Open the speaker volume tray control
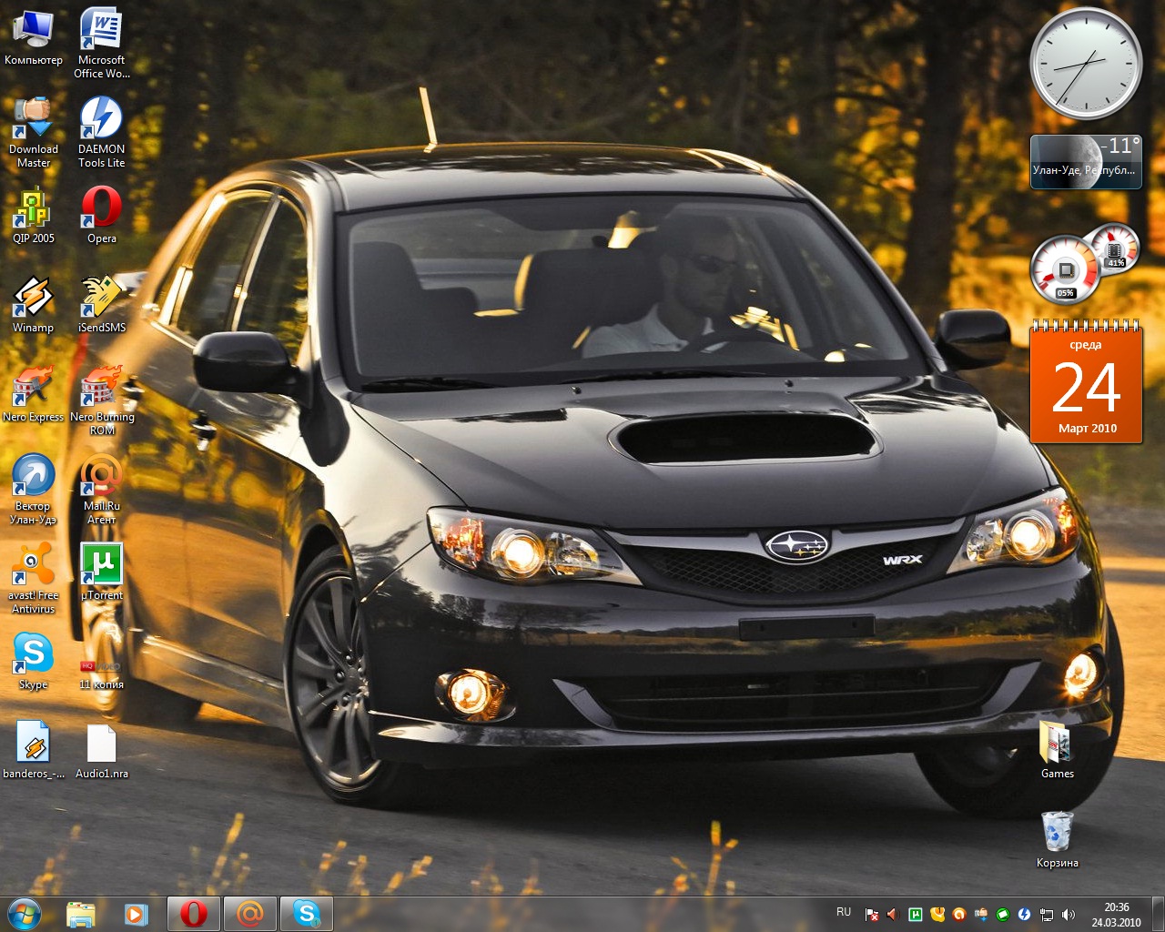1165x932 pixels. coord(1069,914)
